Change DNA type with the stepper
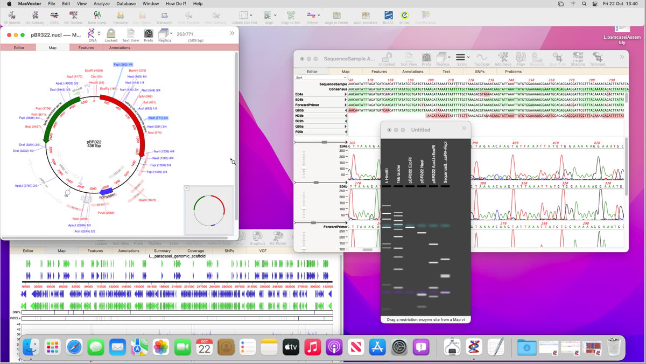This screenshot has width=646, height=364. 99,33
